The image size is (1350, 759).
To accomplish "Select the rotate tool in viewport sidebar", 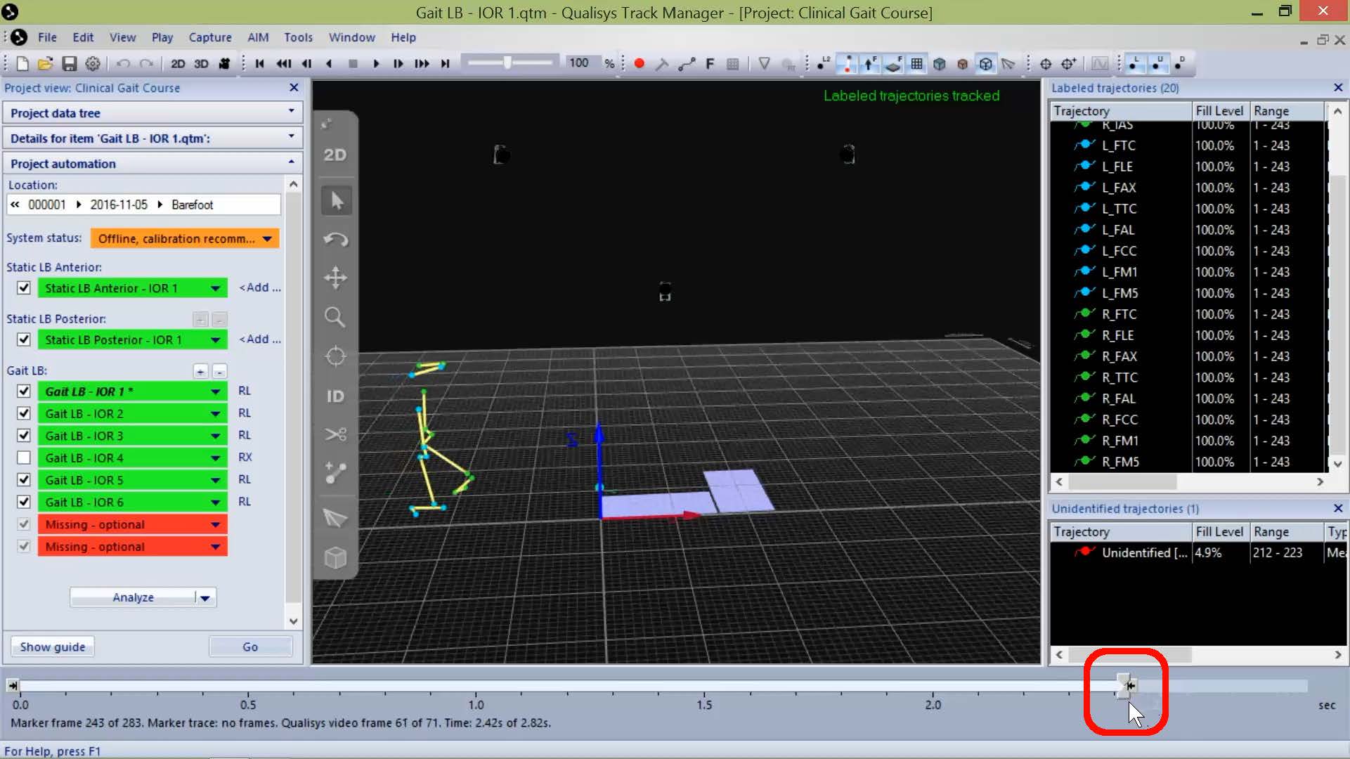I will pos(335,240).
